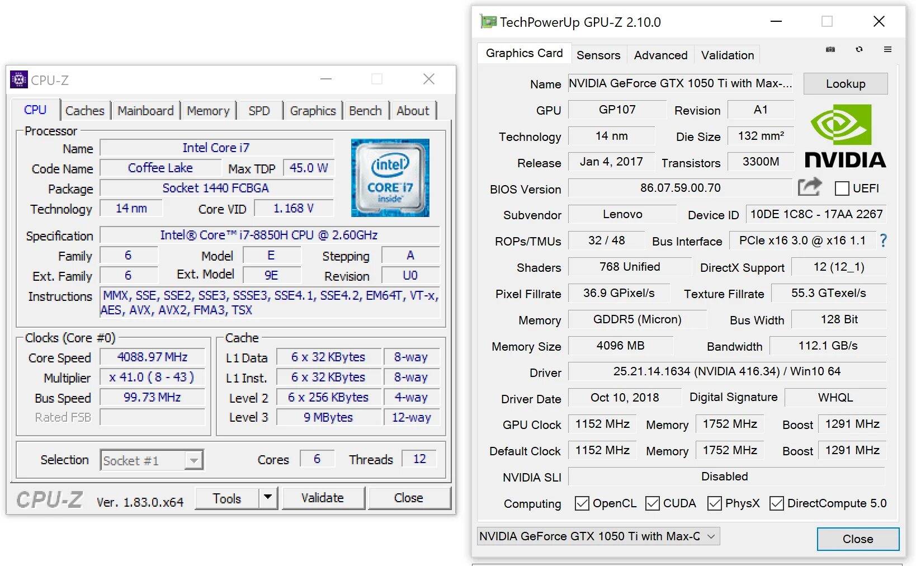This screenshot has height=566, width=916.
Task: Click the Multiplier value x 41.0
Action: (152, 377)
